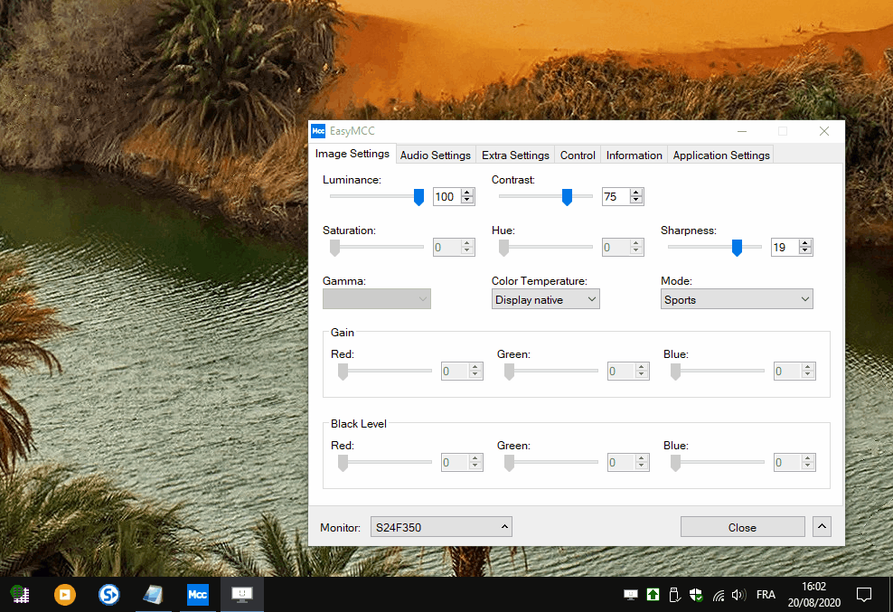Click the display monitor tray icon
The height and width of the screenshot is (612, 893).
(631, 595)
